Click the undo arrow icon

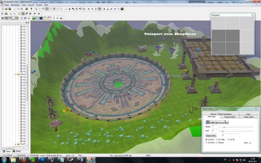[35, 13]
